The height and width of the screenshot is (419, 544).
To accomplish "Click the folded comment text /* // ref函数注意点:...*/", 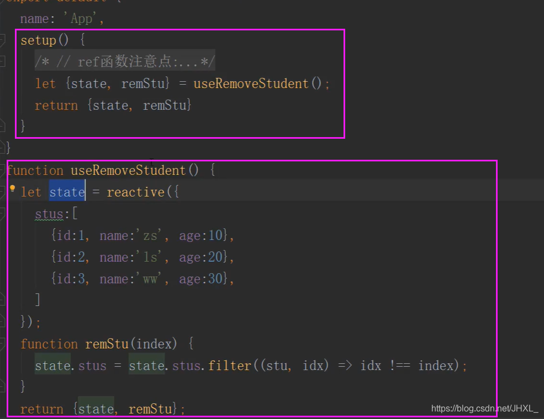I will click(125, 62).
